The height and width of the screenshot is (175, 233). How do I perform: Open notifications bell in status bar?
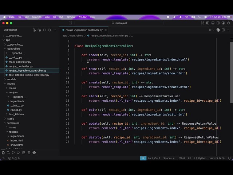coord(229,158)
